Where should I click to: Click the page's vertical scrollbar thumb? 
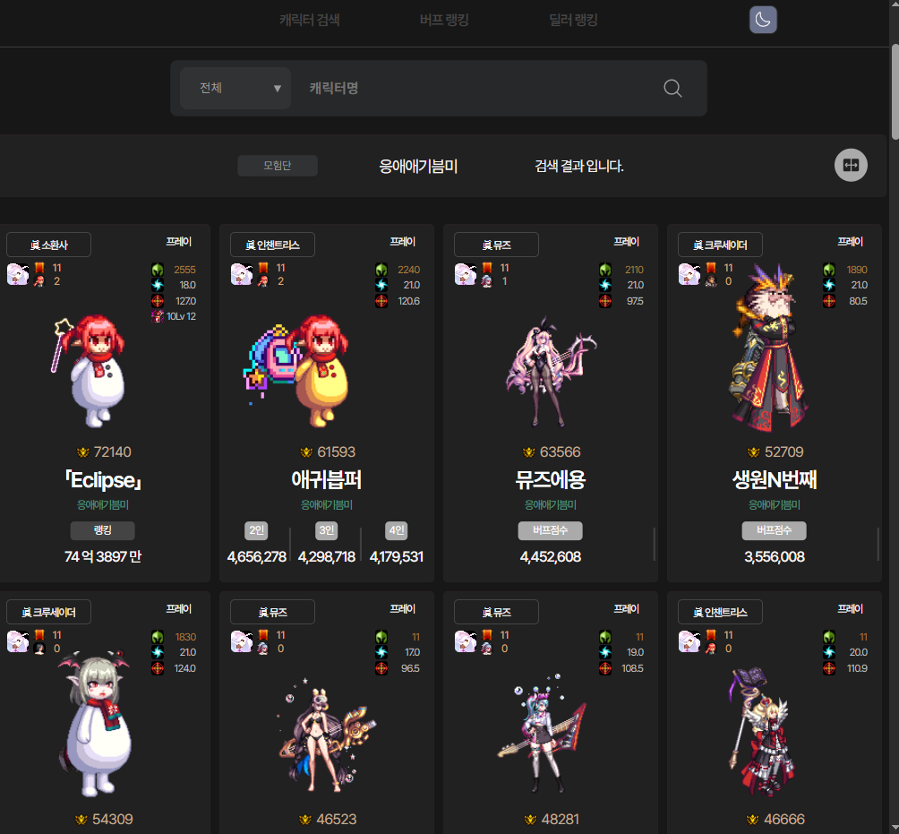tap(894, 91)
